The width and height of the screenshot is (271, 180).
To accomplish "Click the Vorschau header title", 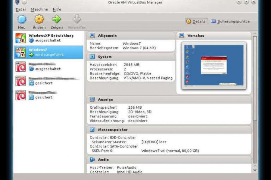I will tap(196, 36).
